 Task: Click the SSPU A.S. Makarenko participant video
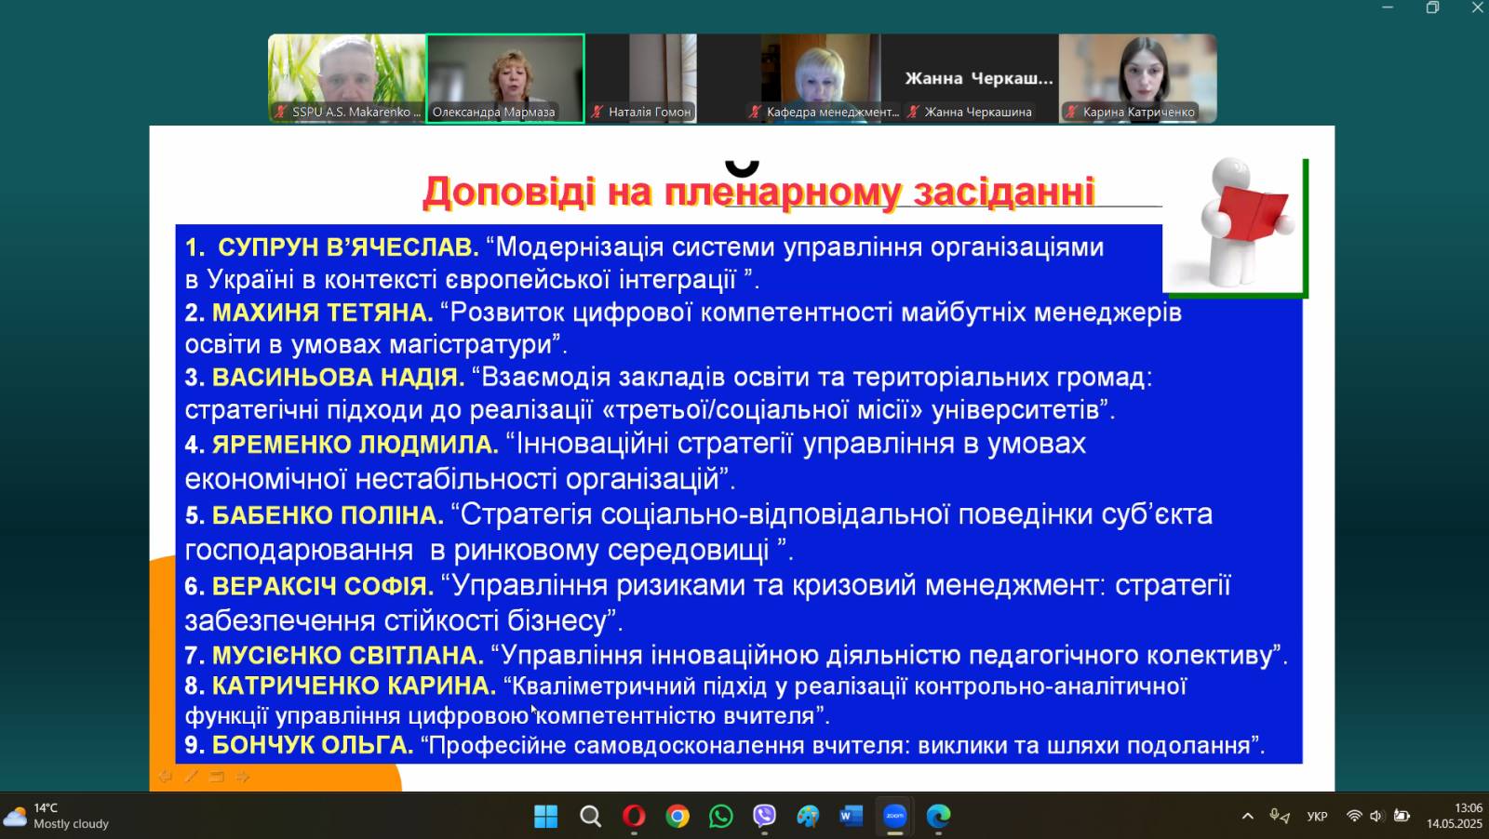pyautogui.click(x=347, y=78)
